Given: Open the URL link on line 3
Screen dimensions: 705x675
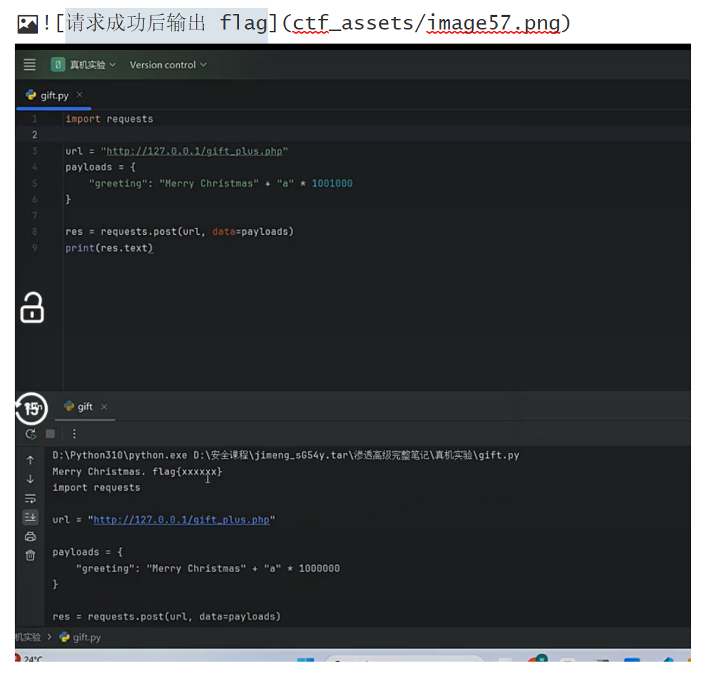Looking at the screenshot, I should pyautogui.click(x=194, y=151).
